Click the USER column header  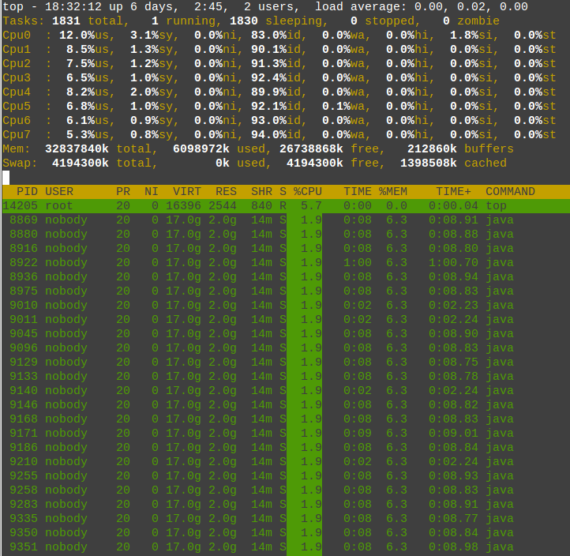[x=59, y=191]
